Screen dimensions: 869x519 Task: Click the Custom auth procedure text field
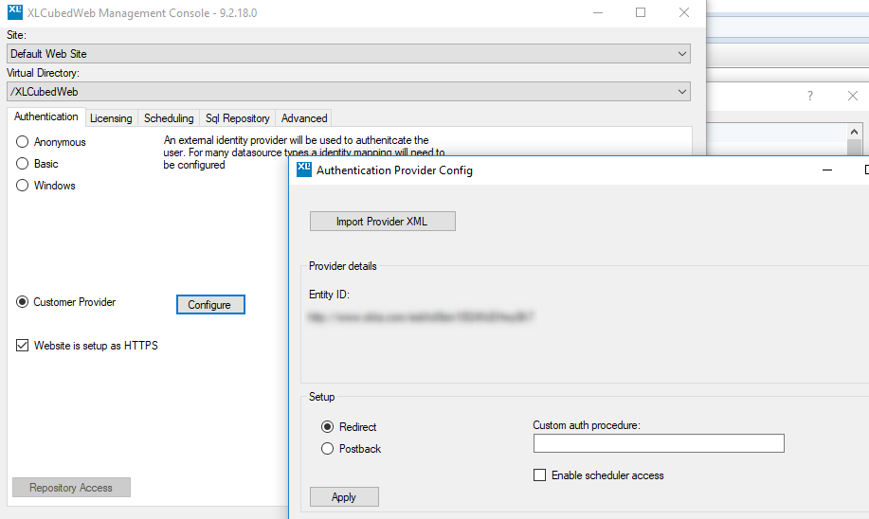tap(658, 443)
